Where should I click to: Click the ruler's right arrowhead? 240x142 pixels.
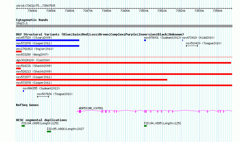click(232, 9)
